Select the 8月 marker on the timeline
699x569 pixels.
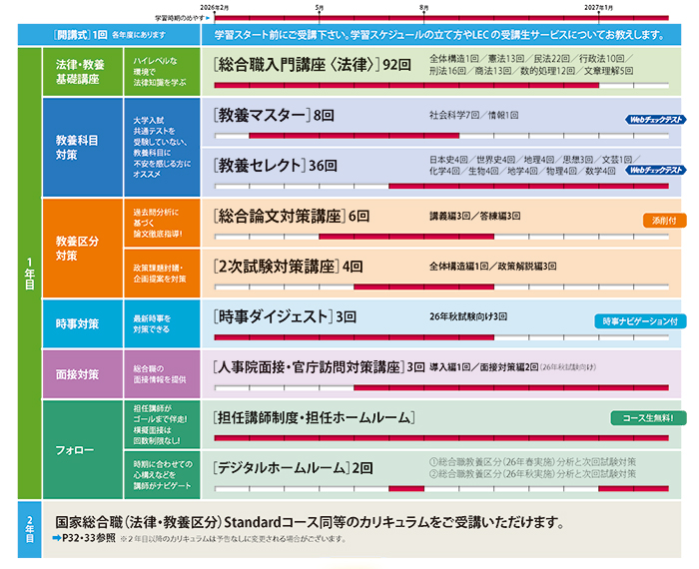(x=424, y=7)
